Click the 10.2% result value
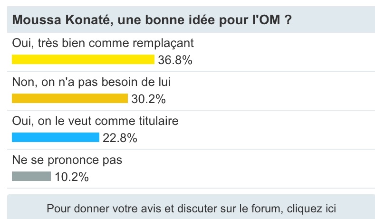 [72, 177]
